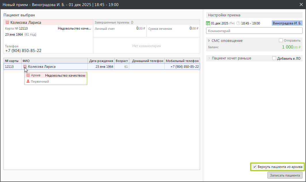Close the Новый прием dialog window
306x182 pixels.
pyautogui.click(x=301, y=5)
